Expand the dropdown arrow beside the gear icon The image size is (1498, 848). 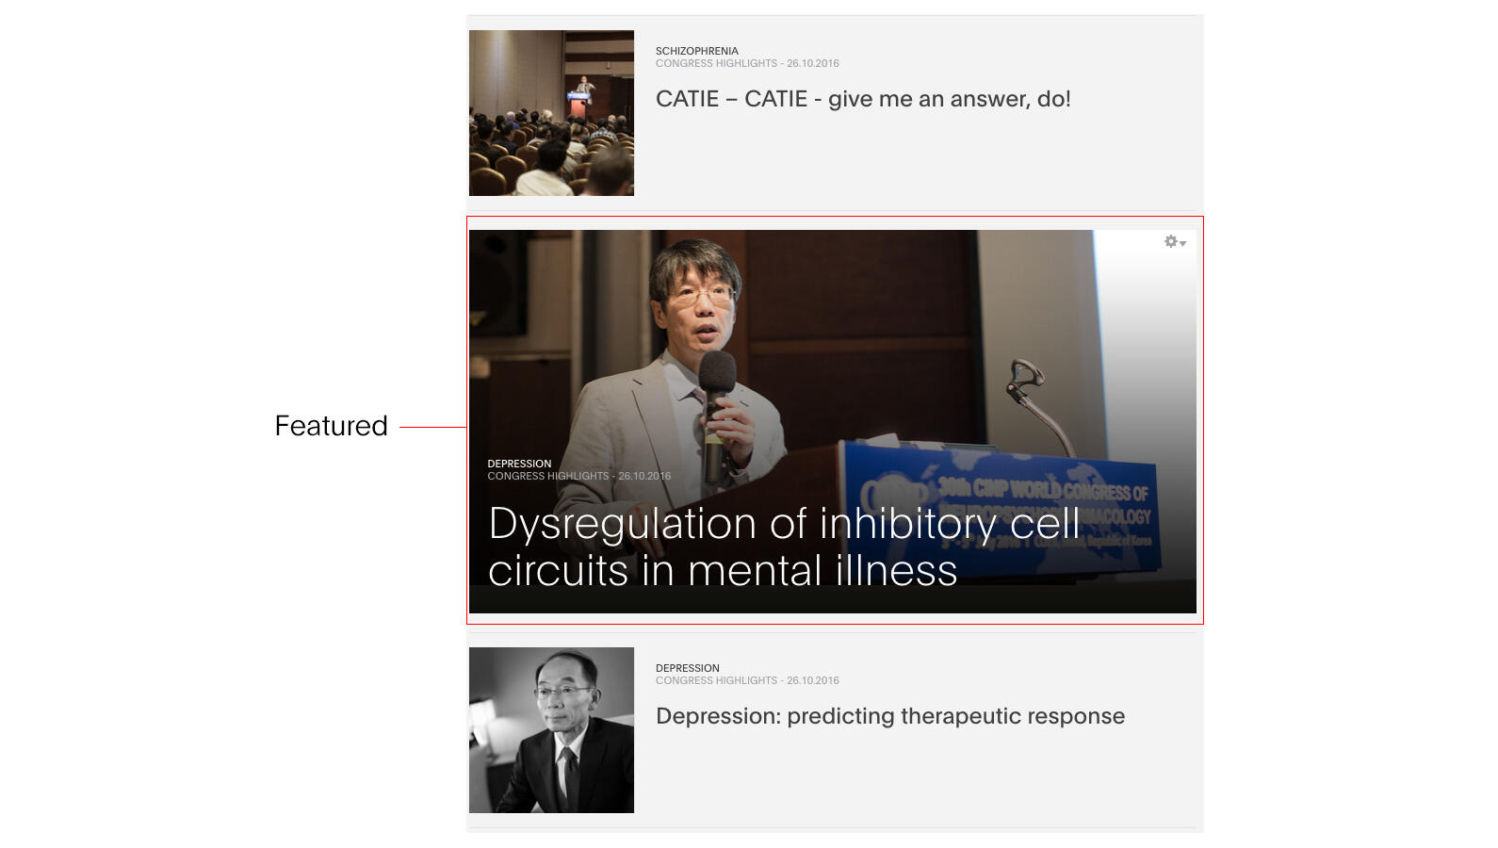[x=1183, y=244]
